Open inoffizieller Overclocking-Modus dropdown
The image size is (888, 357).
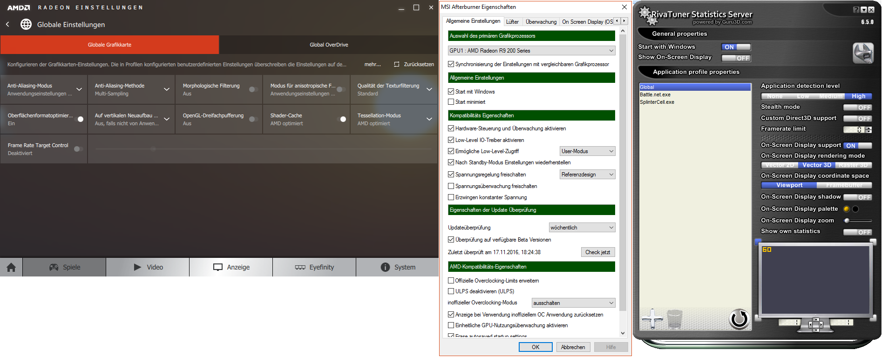(x=573, y=303)
